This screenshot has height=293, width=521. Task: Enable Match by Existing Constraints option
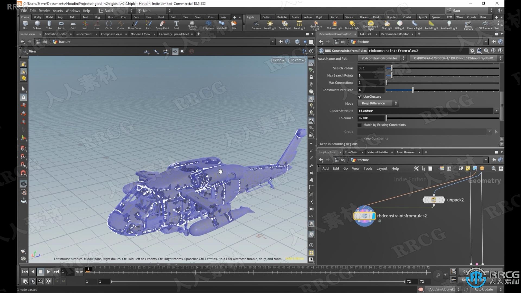(x=360, y=125)
